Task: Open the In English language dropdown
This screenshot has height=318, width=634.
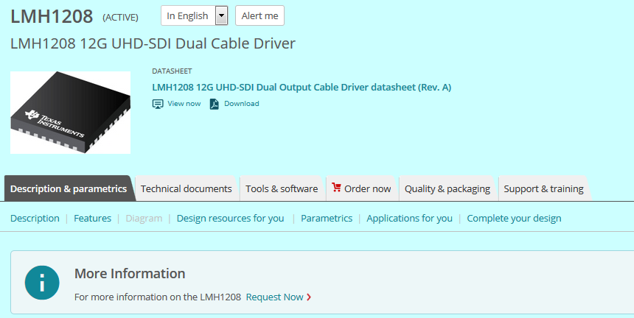Action: pos(194,15)
